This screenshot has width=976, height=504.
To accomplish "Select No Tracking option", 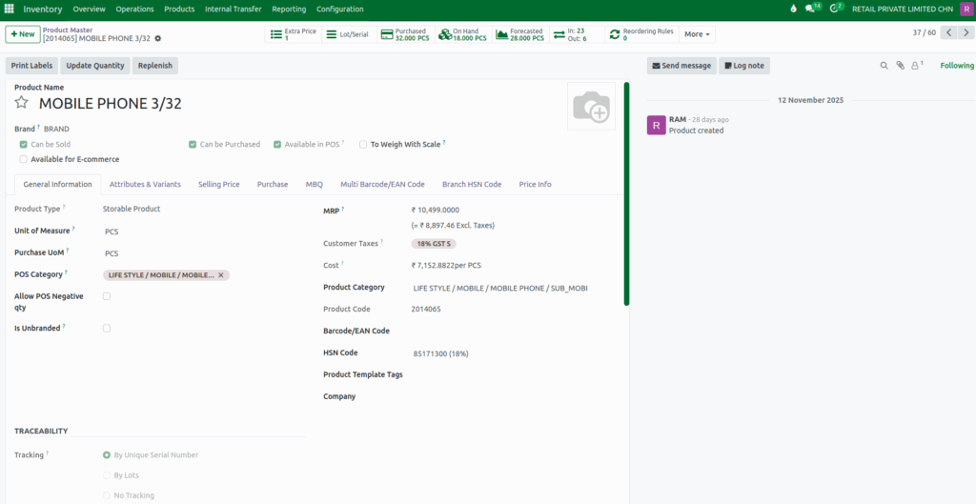I will click(x=107, y=496).
